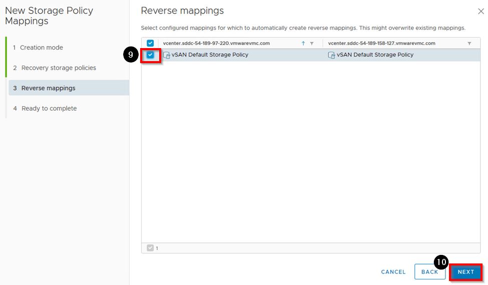Click the BACK button

(429, 272)
